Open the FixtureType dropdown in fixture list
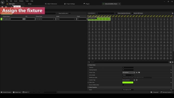This screenshot has height=98, width=174. point(45,19)
